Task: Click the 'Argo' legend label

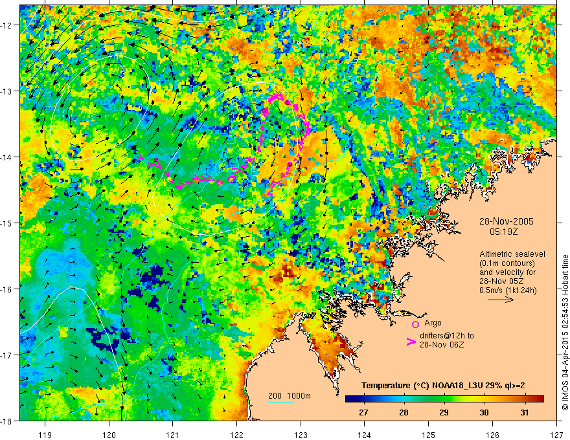Action: (433, 323)
